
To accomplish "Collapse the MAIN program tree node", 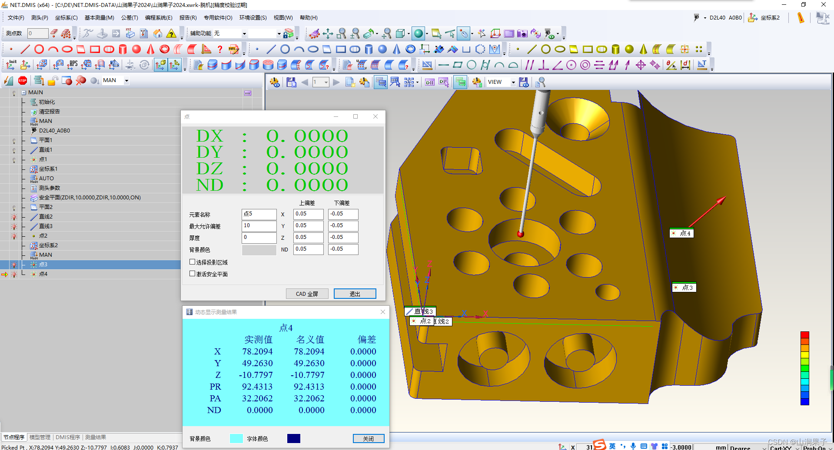I will (24, 93).
